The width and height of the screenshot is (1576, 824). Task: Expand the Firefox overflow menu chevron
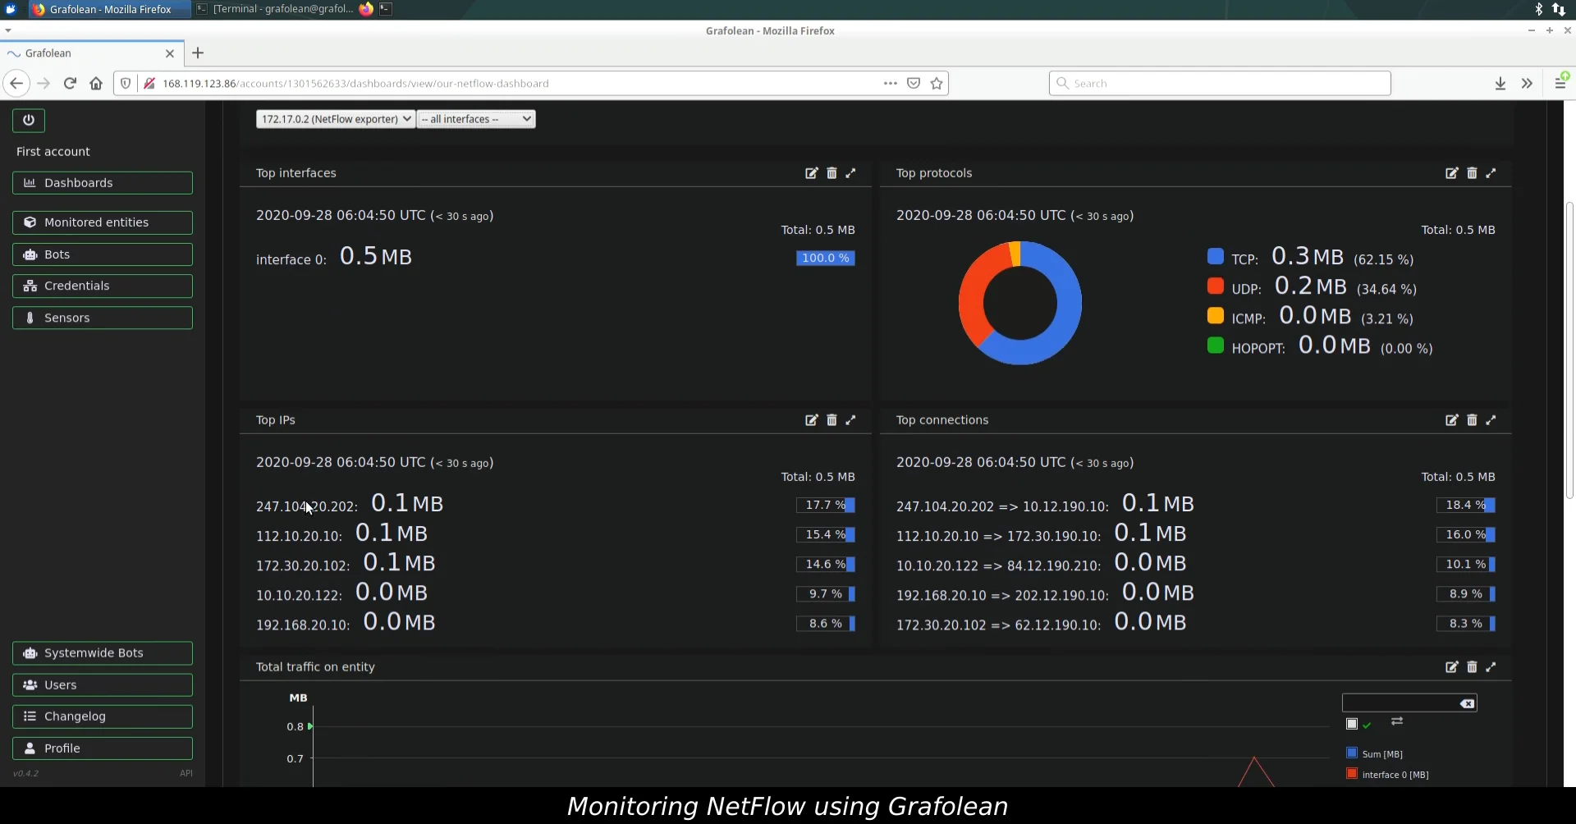1526,83
